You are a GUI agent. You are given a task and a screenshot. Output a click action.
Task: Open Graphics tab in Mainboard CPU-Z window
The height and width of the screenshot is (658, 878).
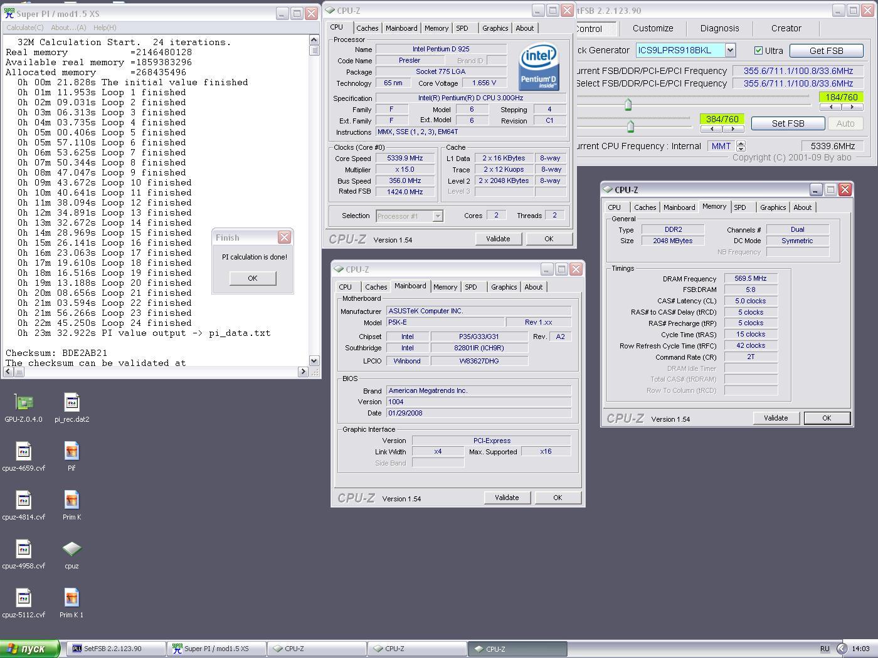click(504, 287)
